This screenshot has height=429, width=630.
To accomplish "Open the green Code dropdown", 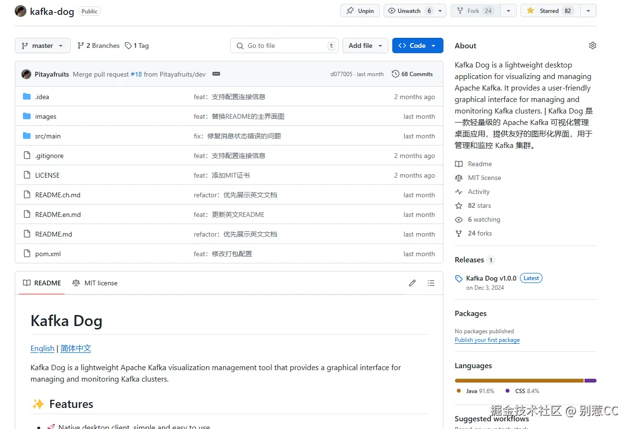I will tap(418, 45).
